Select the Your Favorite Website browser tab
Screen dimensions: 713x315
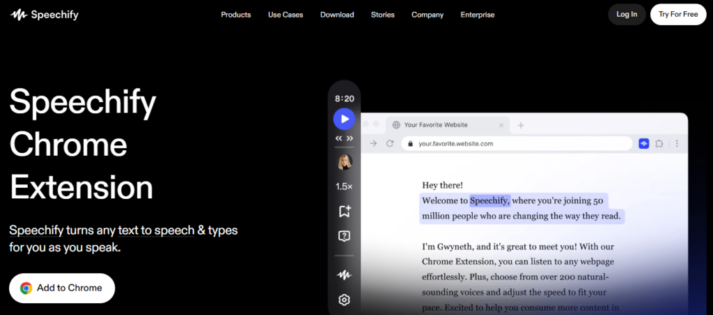click(x=448, y=125)
